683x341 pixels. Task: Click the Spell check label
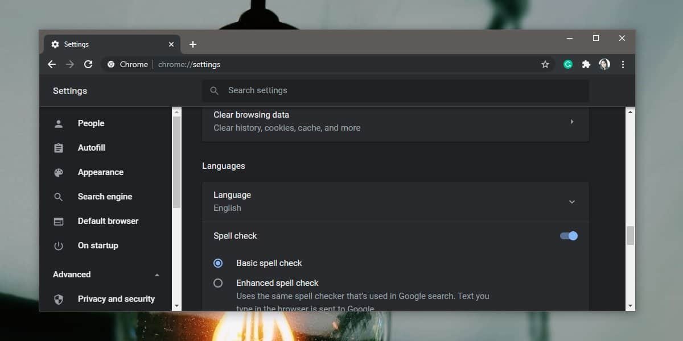tap(235, 236)
